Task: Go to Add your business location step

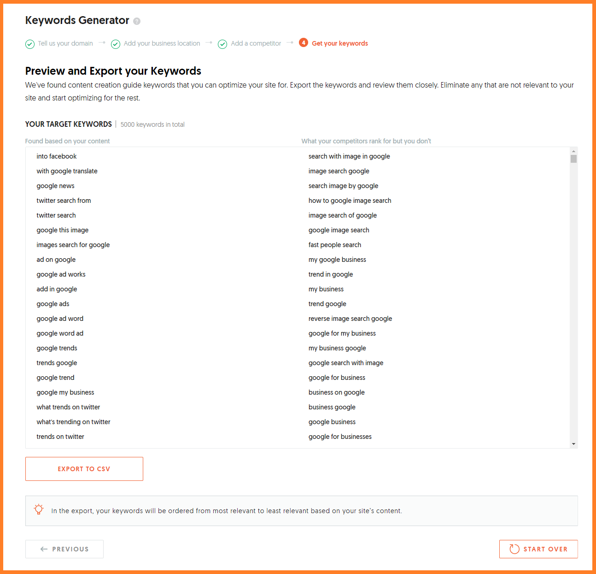Action: click(x=162, y=43)
